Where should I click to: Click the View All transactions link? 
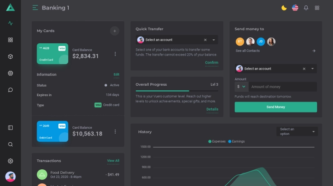(x=113, y=161)
